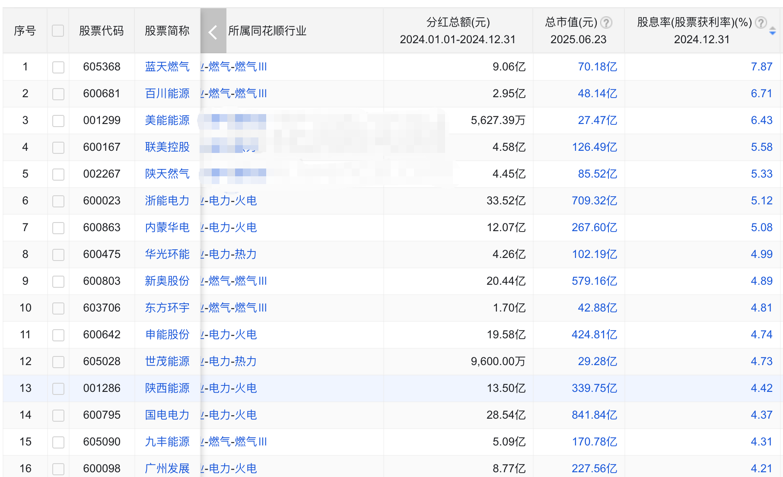
Task: Click industry link in 蓝天燃气 row
Action: tap(234, 67)
